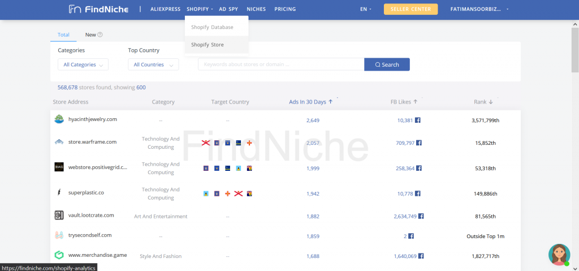Click Facebook icon beside 1,640,069 likes
Image resolution: width=579 pixels, height=271 pixels.
(421, 256)
